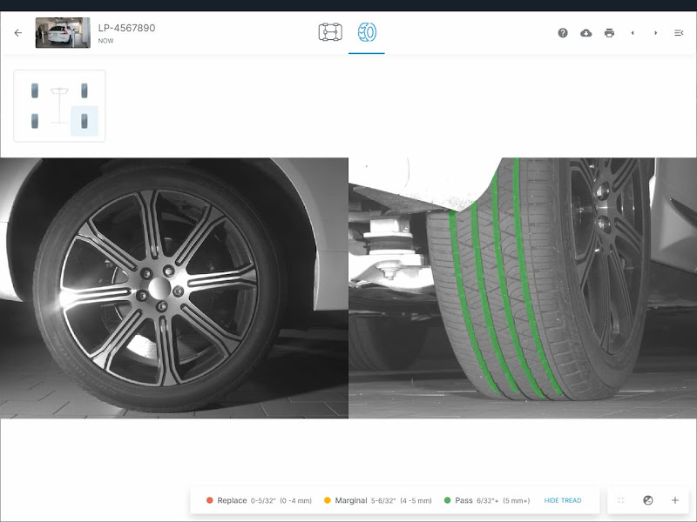The height and width of the screenshot is (522, 697).
Task: Open the tire tread close-up image
Action: [x=523, y=288]
